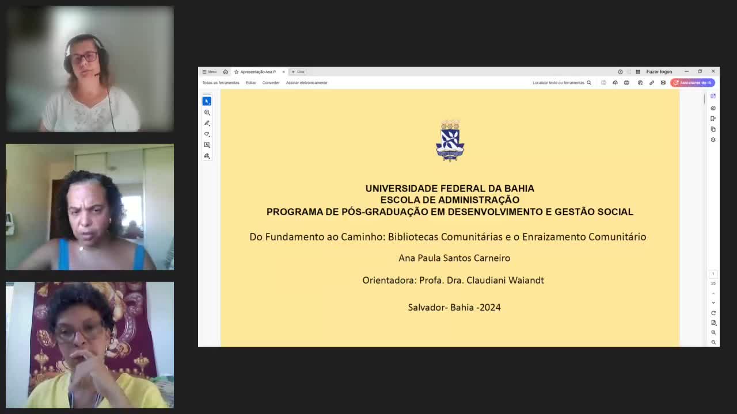Open bookmarks panel icon in right sidebar
Screen dimensions: 737x414
point(713,118)
